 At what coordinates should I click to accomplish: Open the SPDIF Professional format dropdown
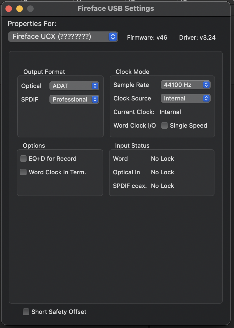[74, 99]
